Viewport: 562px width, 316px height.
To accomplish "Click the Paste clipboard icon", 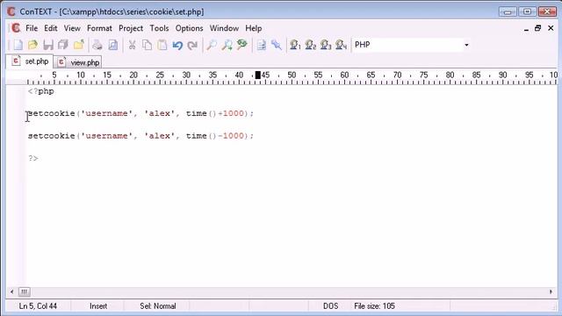I will tap(162, 45).
